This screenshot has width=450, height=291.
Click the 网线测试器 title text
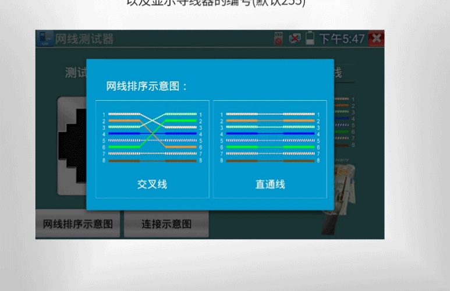(84, 39)
